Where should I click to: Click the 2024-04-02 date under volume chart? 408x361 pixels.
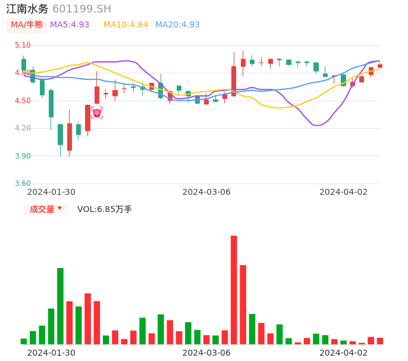click(344, 353)
